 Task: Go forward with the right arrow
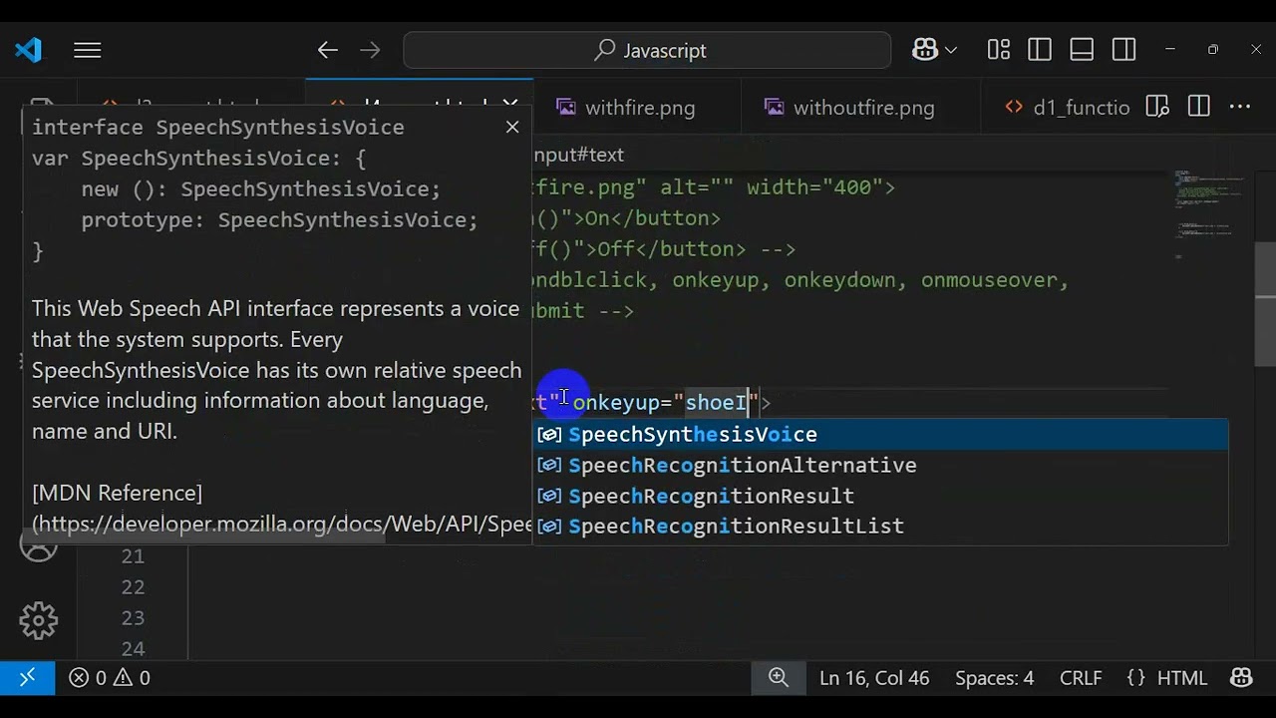pos(370,50)
